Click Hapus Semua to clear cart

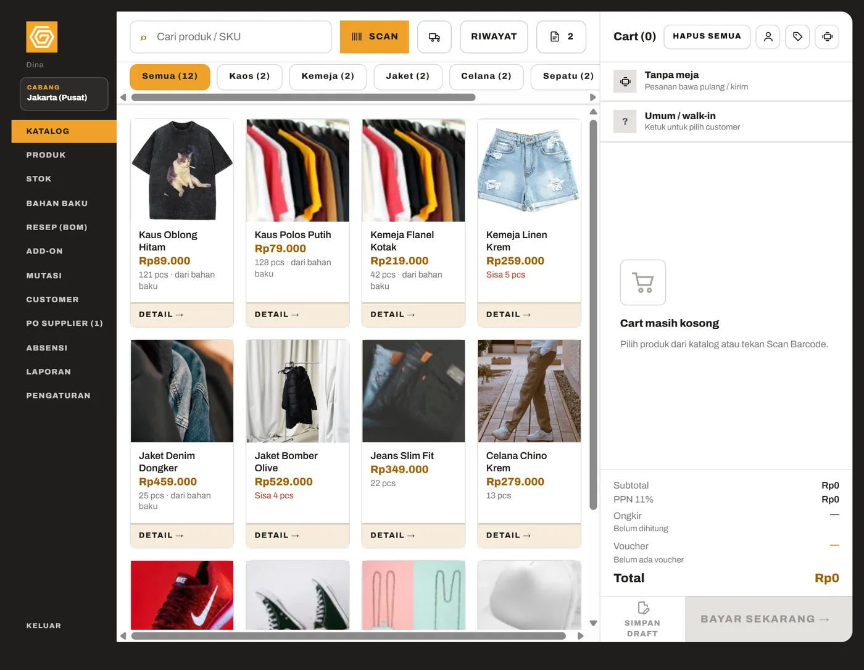707,36
